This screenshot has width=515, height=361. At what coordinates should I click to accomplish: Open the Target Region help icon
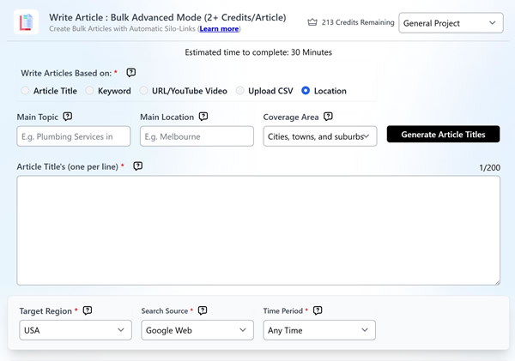88,310
